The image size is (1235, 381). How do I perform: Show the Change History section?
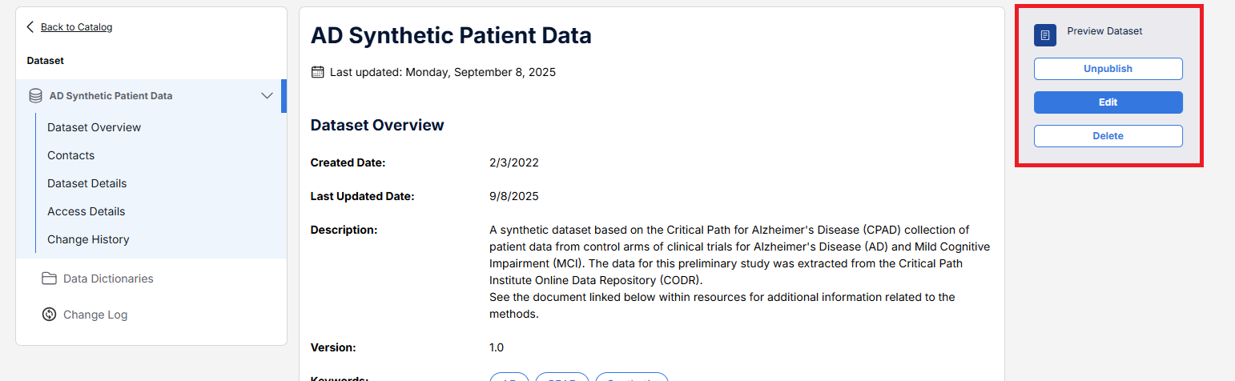(88, 239)
